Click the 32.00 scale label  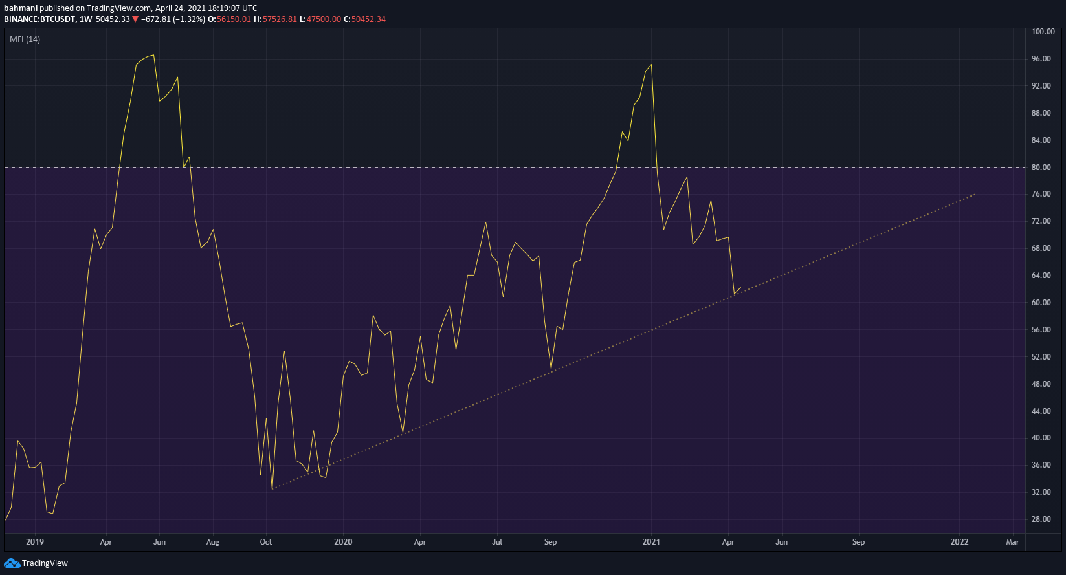(x=1041, y=492)
